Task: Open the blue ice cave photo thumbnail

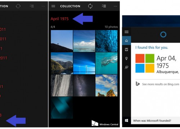Action: pyautogui.click(x=106, y=41)
